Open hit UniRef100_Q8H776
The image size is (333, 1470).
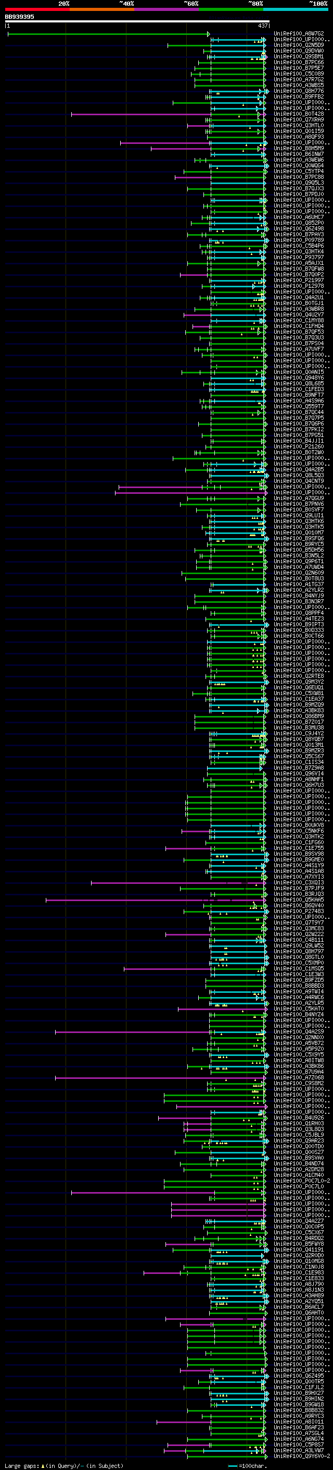[x=299, y=91]
